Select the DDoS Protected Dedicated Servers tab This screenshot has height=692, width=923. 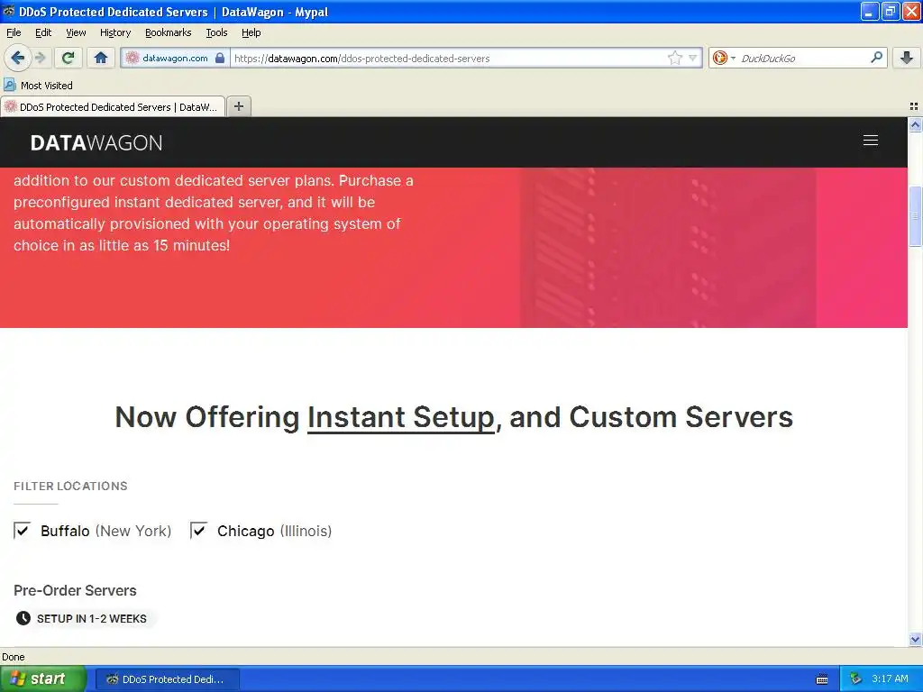click(x=113, y=106)
